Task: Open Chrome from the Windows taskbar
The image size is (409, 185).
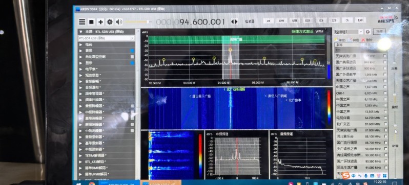Action: click(92, 183)
